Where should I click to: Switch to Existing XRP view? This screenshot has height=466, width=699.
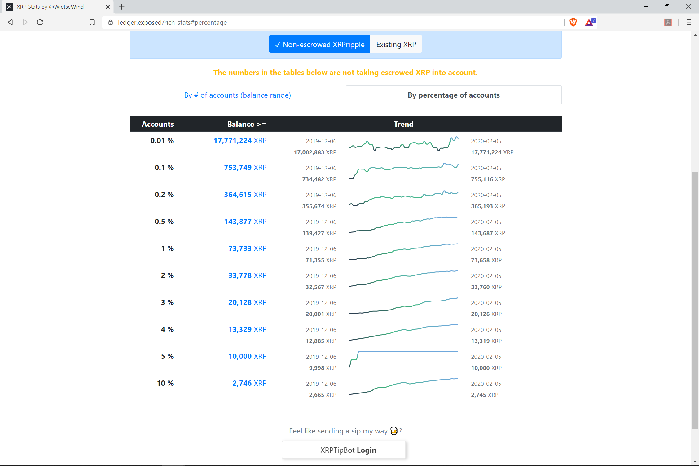396,44
